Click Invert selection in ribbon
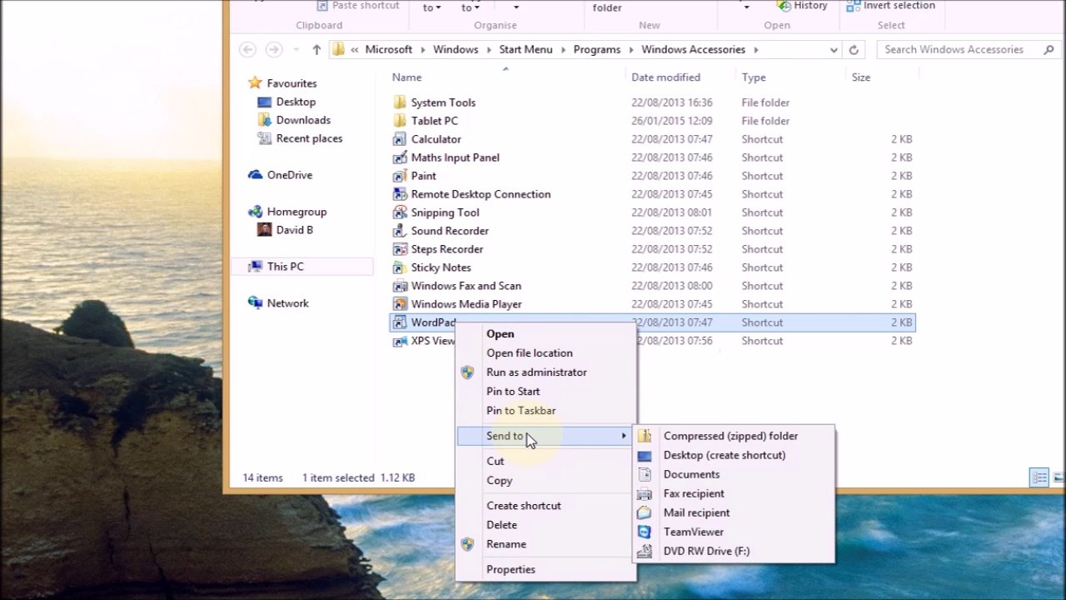1066x600 pixels. pos(890,6)
